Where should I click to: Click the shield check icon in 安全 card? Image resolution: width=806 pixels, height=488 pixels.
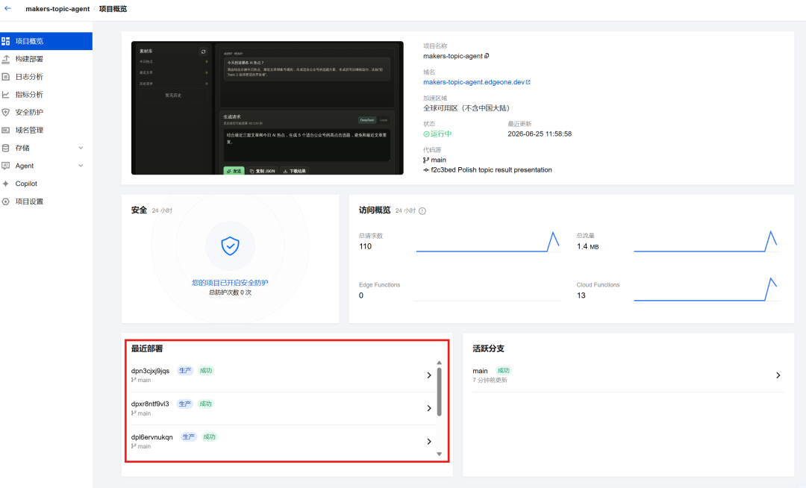click(231, 245)
